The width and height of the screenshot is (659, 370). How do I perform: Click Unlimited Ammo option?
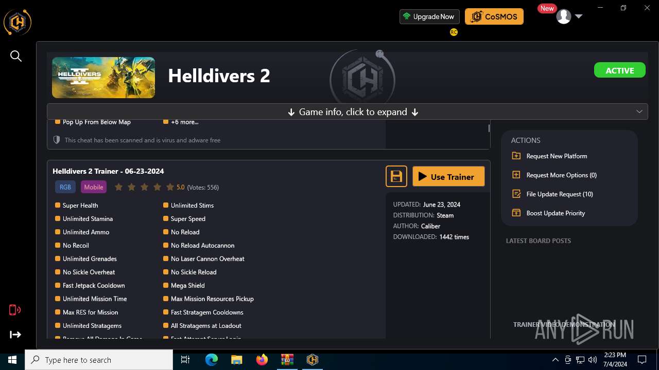82,232
